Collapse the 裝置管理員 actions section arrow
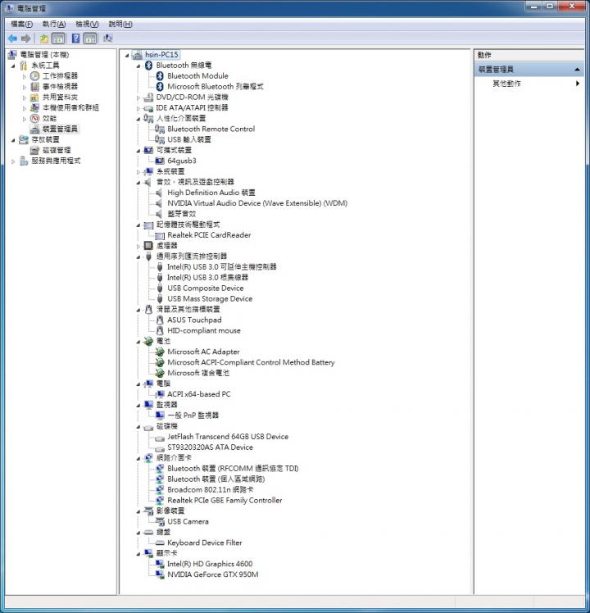Image resolution: width=590 pixels, height=613 pixels. pyautogui.click(x=577, y=70)
